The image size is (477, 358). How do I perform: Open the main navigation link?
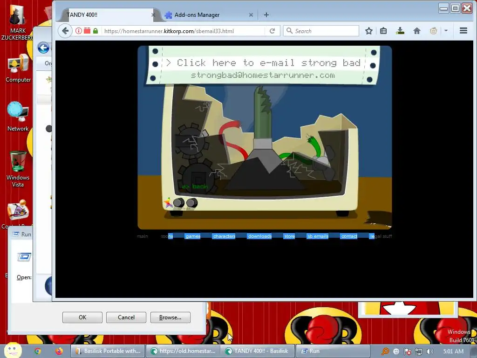pos(143,236)
